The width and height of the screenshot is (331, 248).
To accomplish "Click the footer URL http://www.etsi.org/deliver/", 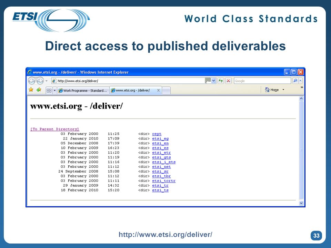I will point(165,235).
